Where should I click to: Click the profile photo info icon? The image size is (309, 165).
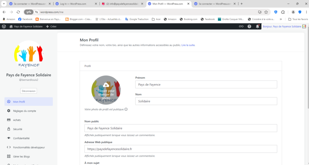[x=126, y=109]
